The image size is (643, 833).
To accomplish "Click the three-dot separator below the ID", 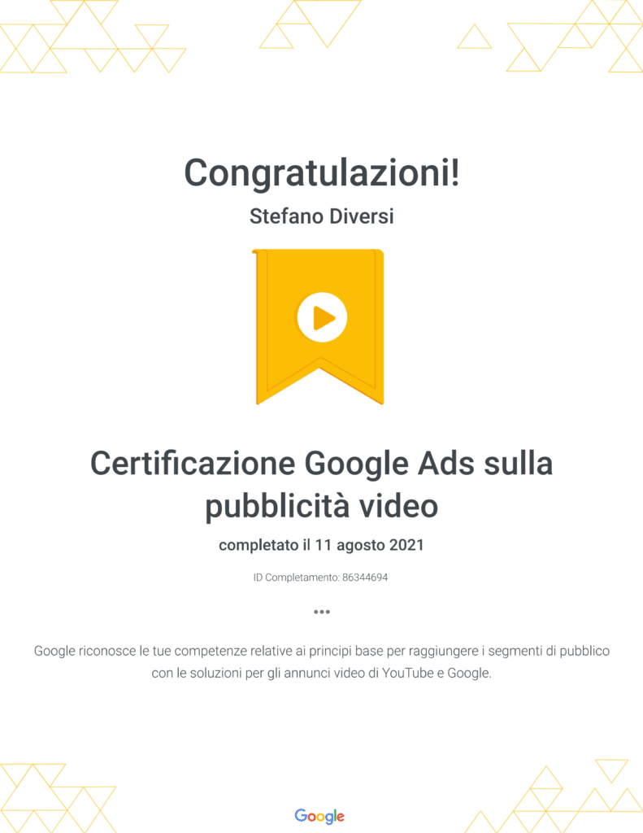I will click(x=321, y=612).
